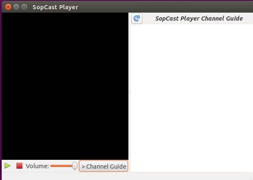Stop the stream with the red square
Viewport: 253px width, 180px height.
pyautogui.click(x=19, y=166)
